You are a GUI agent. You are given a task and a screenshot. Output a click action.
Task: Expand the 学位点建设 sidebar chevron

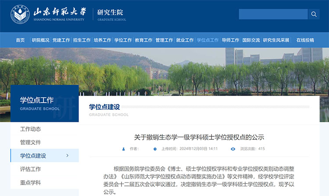coord(67,156)
